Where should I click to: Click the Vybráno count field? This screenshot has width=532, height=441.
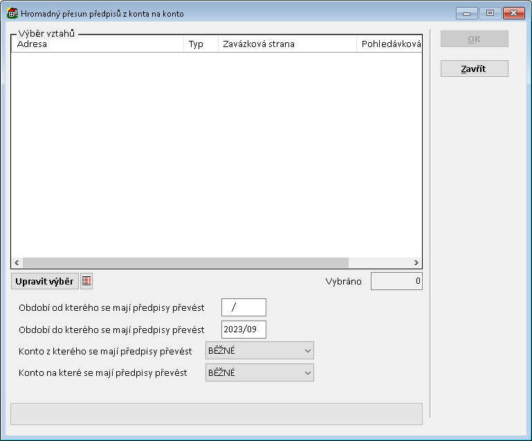[x=396, y=282]
